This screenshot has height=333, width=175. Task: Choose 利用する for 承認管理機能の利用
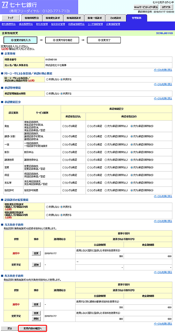point(62,94)
